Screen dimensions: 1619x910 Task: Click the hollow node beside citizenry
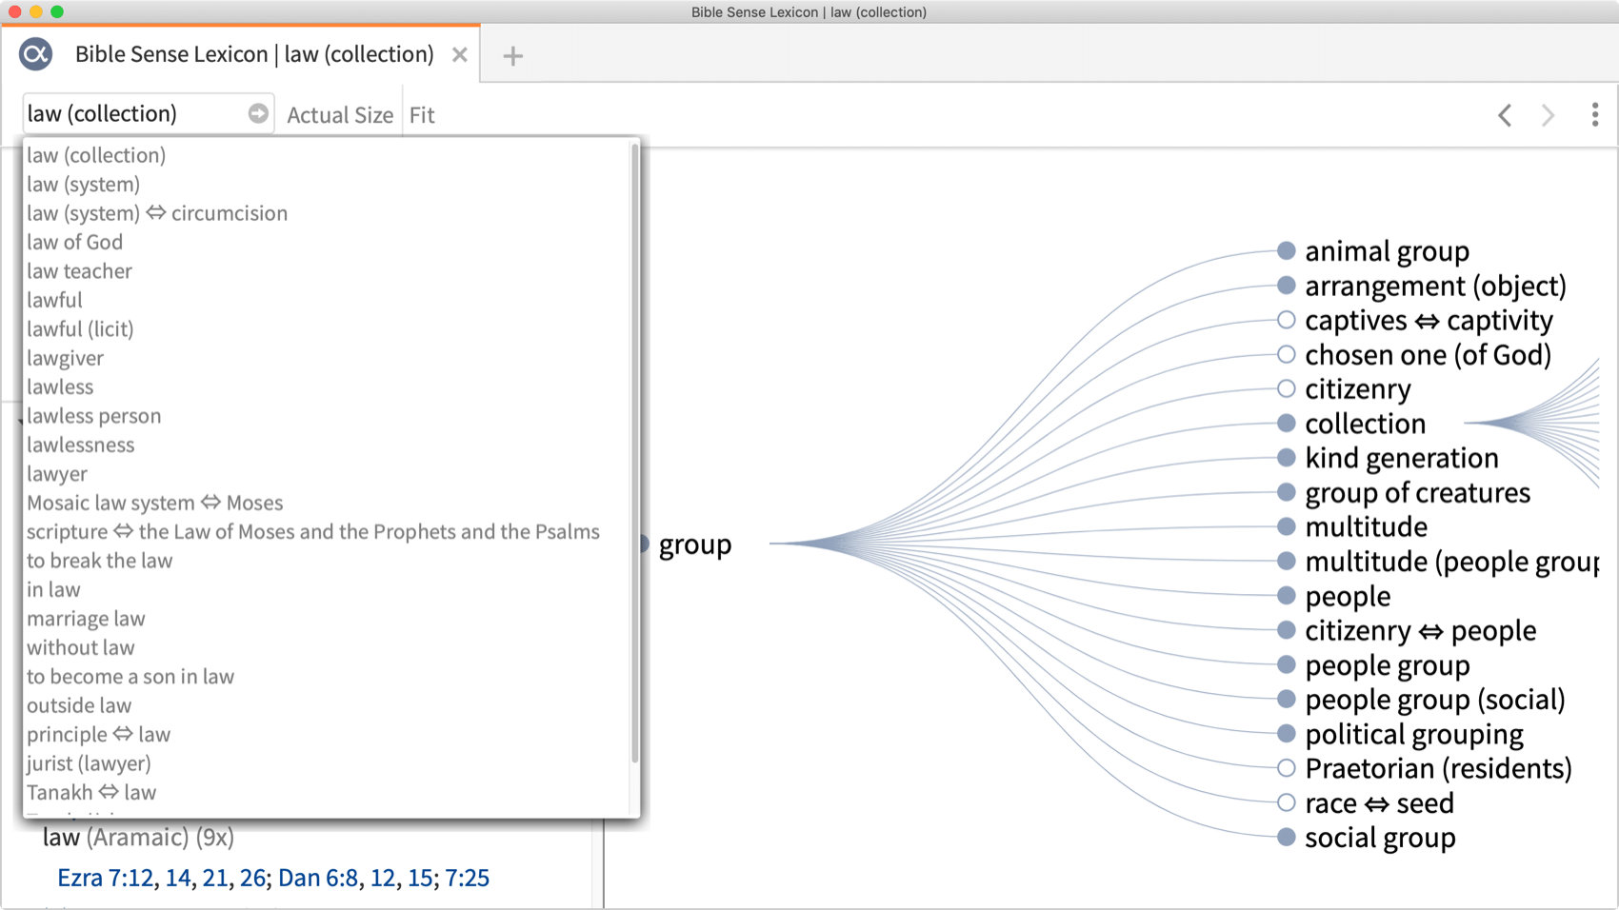[1287, 388]
